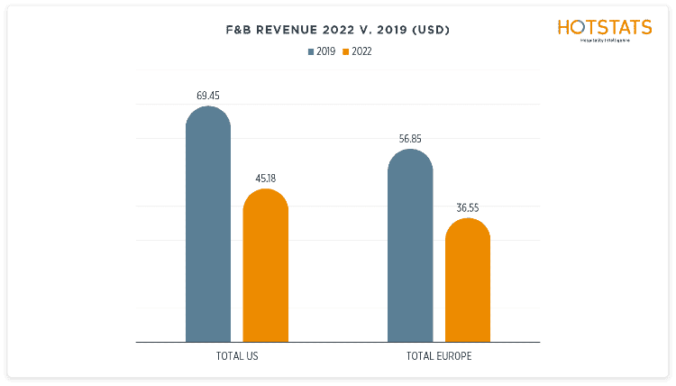676x386 pixels.
Task: Click empty plot area between US and Europe bars
Action: [x=338, y=271]
